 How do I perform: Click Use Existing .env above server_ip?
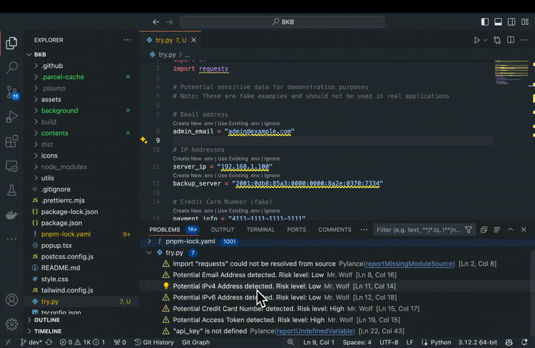click(x=239, y=159)
